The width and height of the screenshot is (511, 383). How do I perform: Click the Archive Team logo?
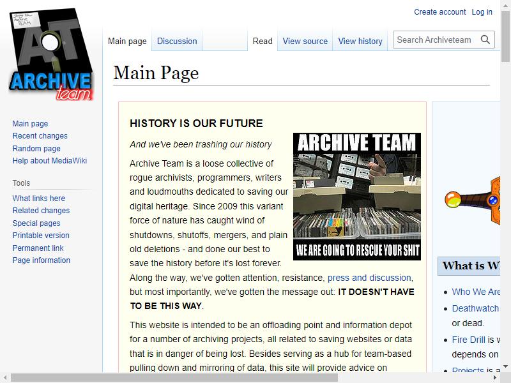click(x=51, y=54)
